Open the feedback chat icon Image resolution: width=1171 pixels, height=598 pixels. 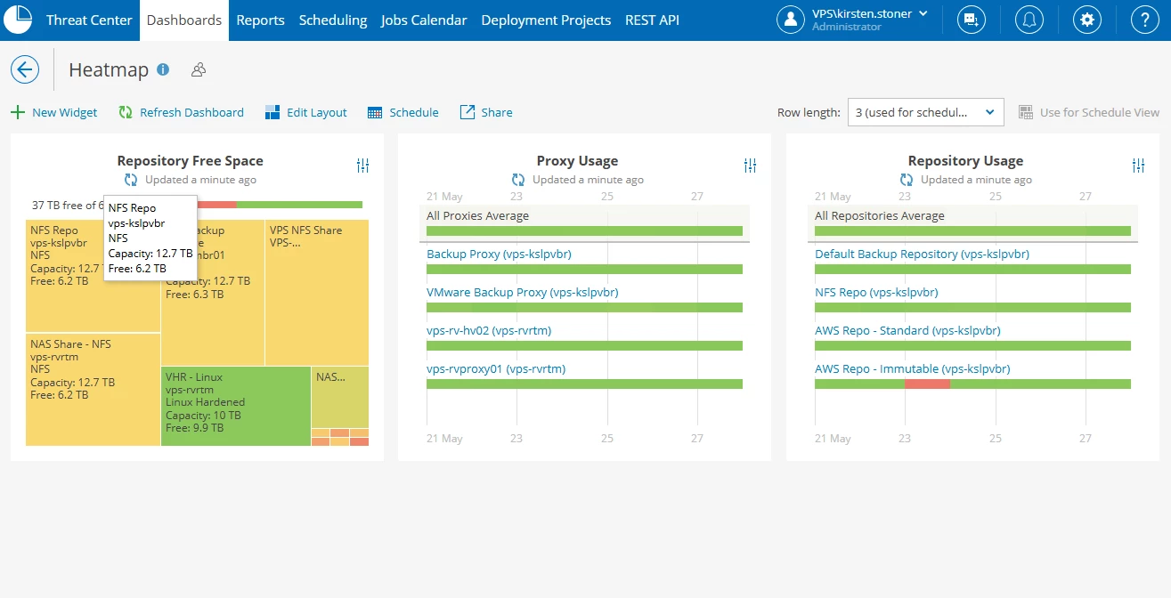[972, 20]
